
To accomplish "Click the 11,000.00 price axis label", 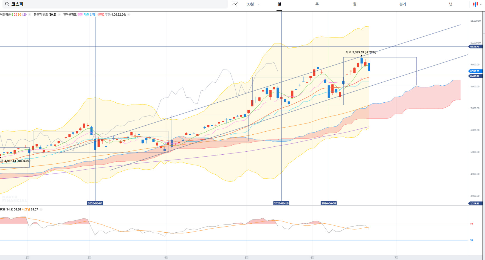I will (x=475, y=21).
